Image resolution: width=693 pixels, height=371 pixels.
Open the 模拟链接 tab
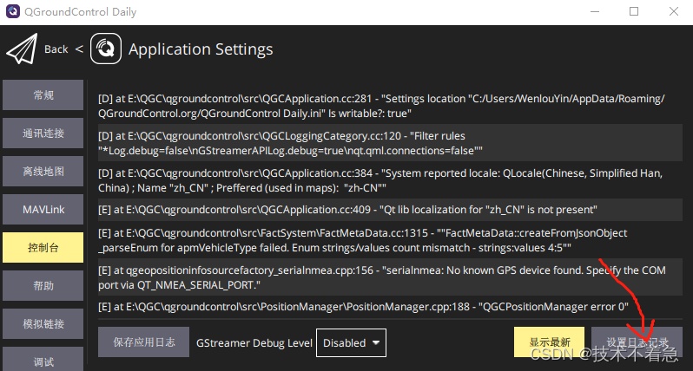click(x=43, y=324)
